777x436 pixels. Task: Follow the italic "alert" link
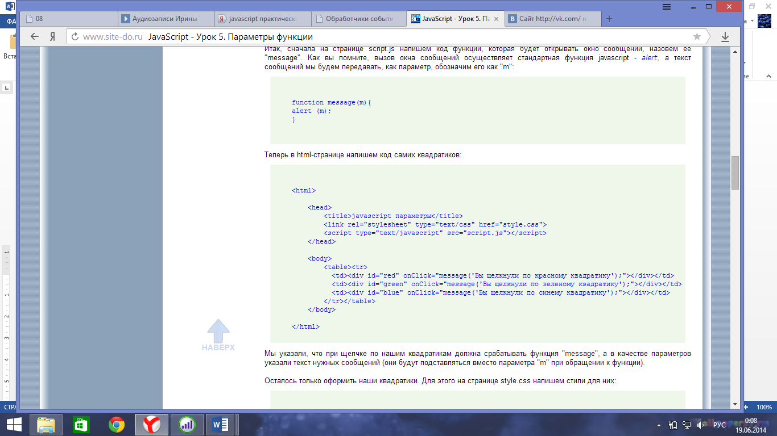click(x=649, y=58)
